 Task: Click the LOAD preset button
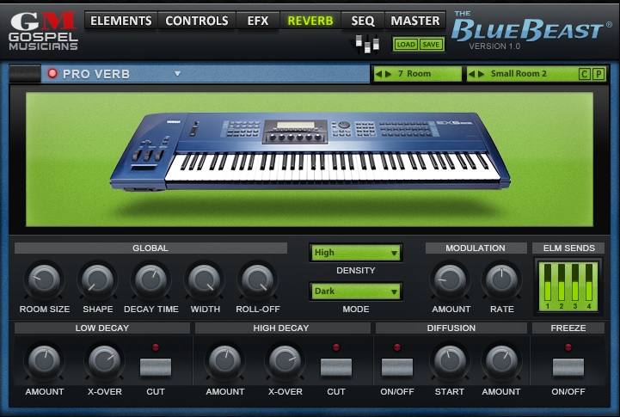coord(406,44)
